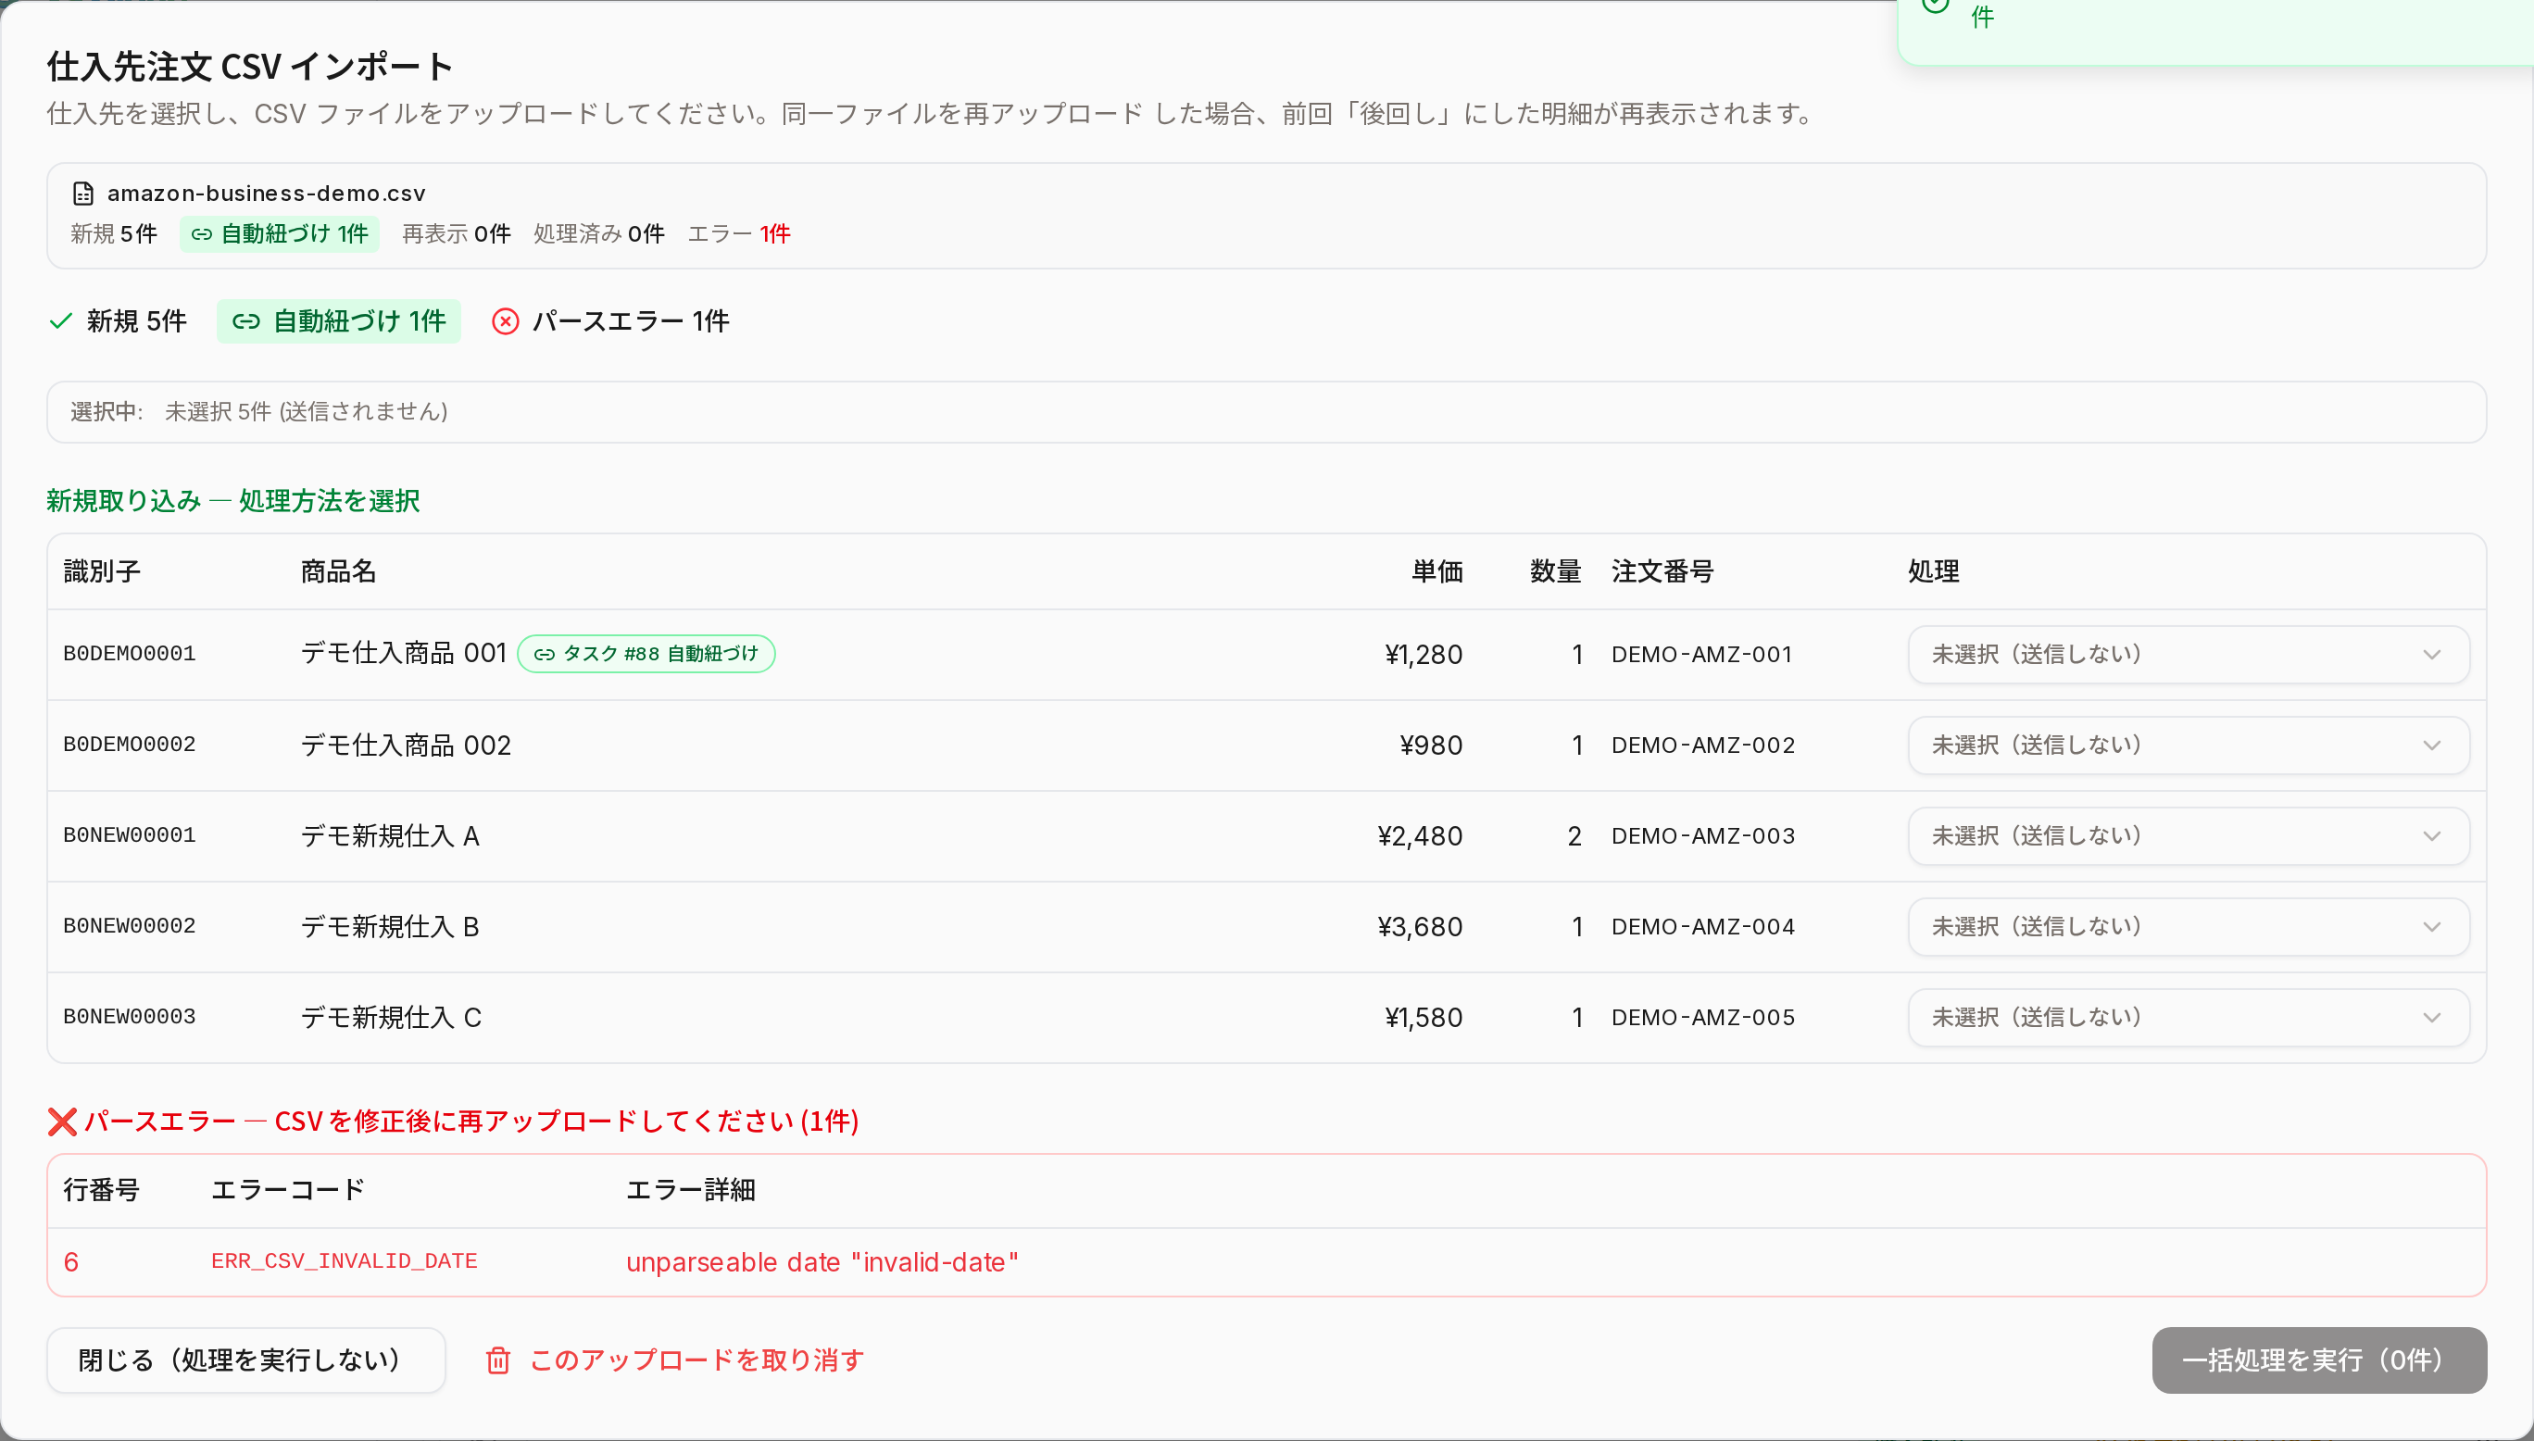Click the タスク #88 自動紐づけ badge
This screenshot has width=2534, height=1441.
tap(646, 654)
